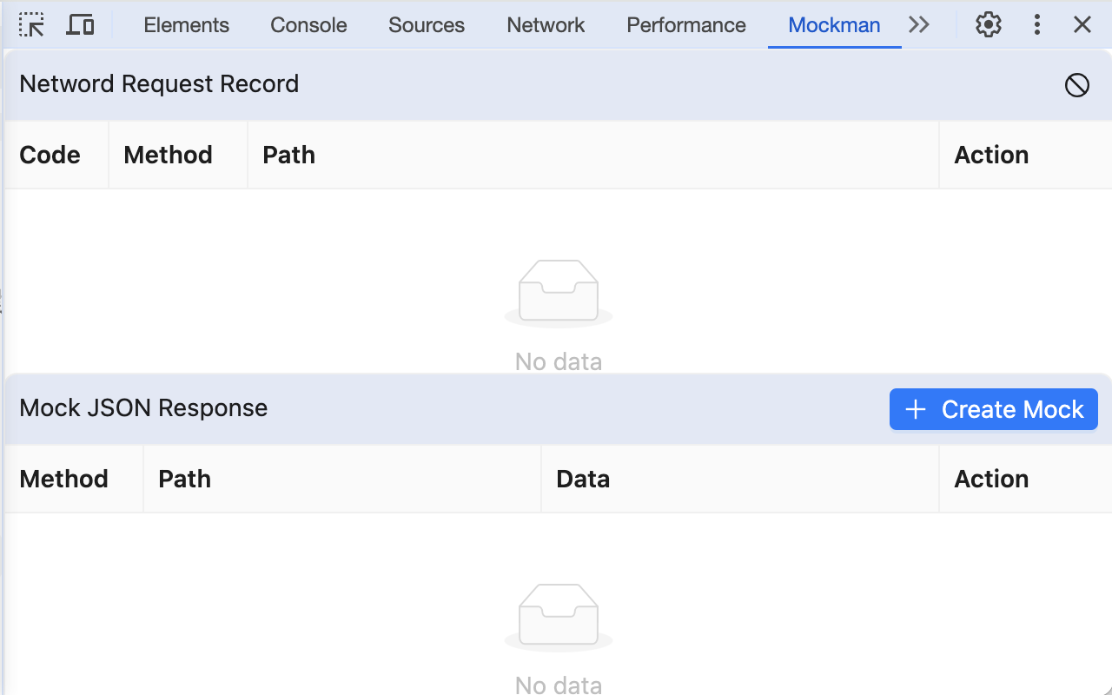Click the empty inbox icon in request record
The height and width of the screenshot is (695, 1112).
pos(558,293)
